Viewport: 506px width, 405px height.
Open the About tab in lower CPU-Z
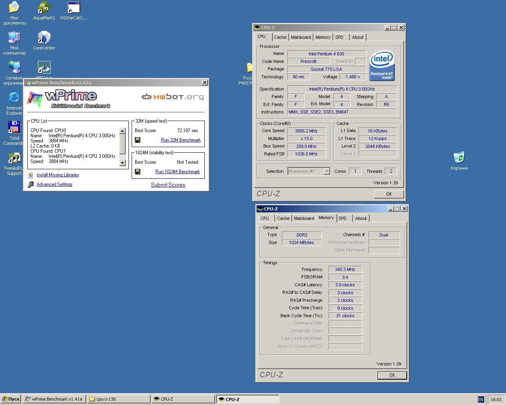(361, 218)
